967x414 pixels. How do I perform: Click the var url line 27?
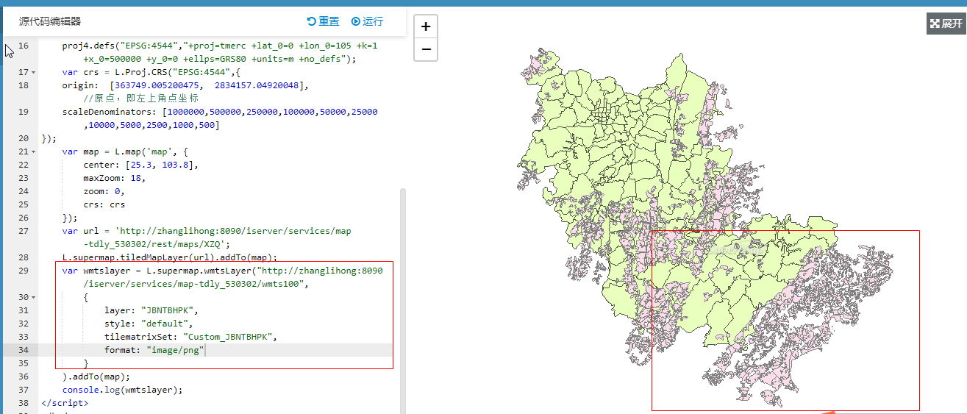[x=207, y=238]
